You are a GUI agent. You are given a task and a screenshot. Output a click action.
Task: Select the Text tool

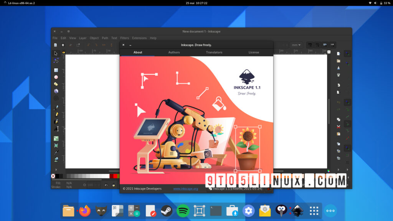(x=56, y=129)
